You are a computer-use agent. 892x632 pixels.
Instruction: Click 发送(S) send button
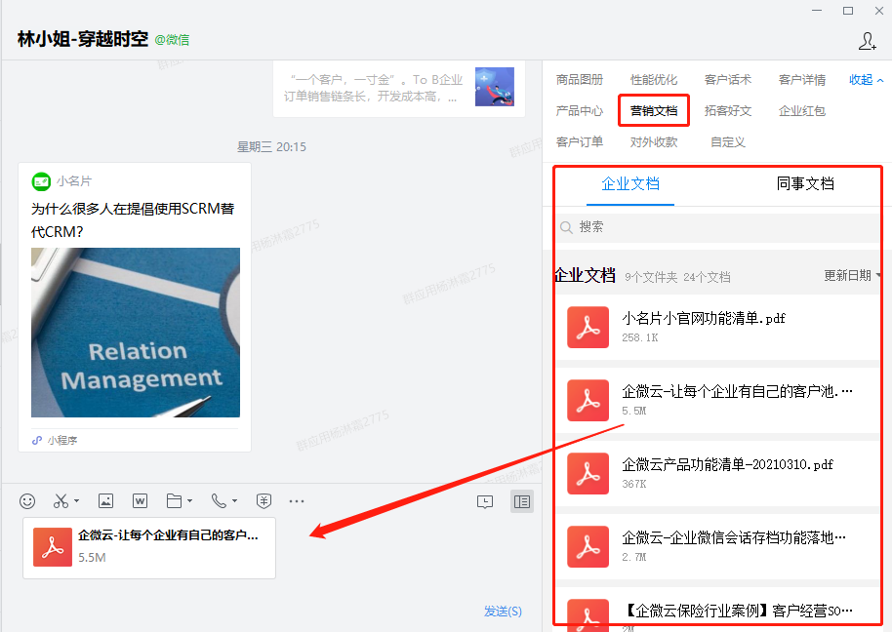pyautogui.click(x=503, y=611)
